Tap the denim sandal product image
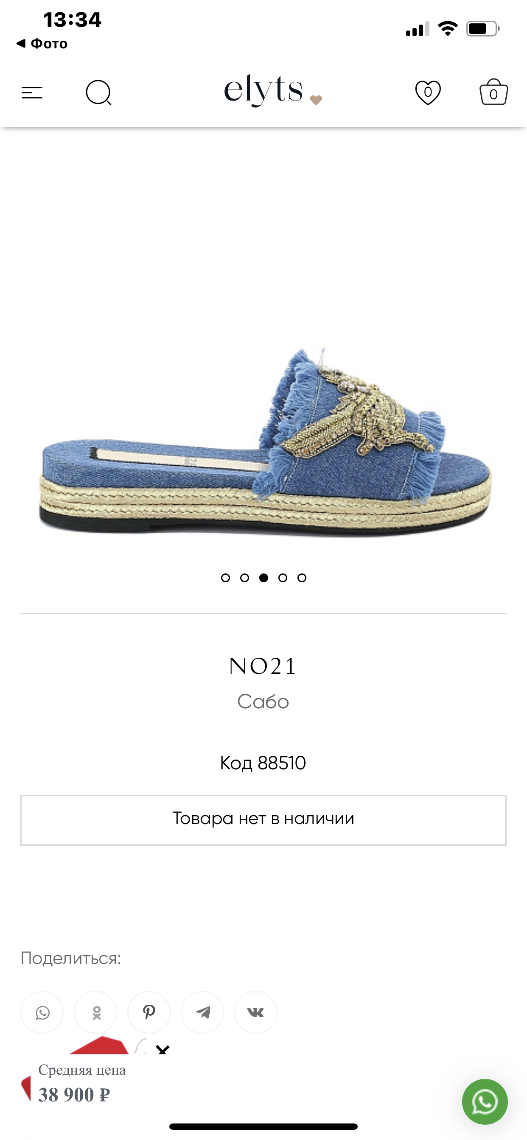The height and width of the screenshot is (1140, 527). pyautogui.click(x=265, y=442)
